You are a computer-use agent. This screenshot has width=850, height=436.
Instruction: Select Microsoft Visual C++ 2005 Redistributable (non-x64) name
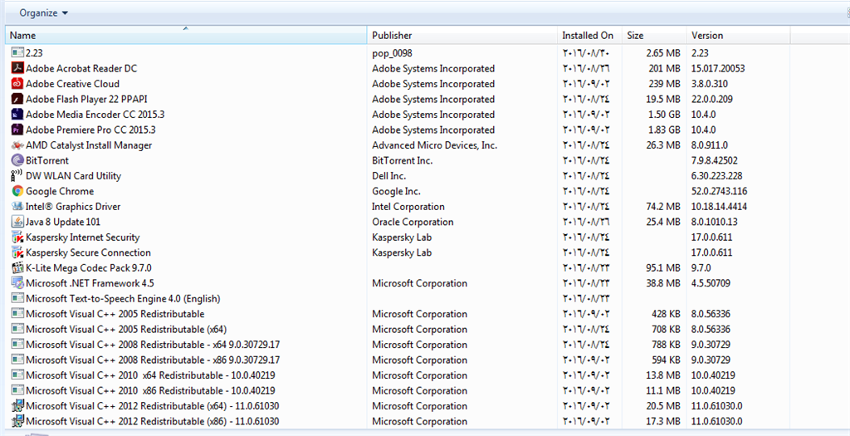[x=115, y=313]
